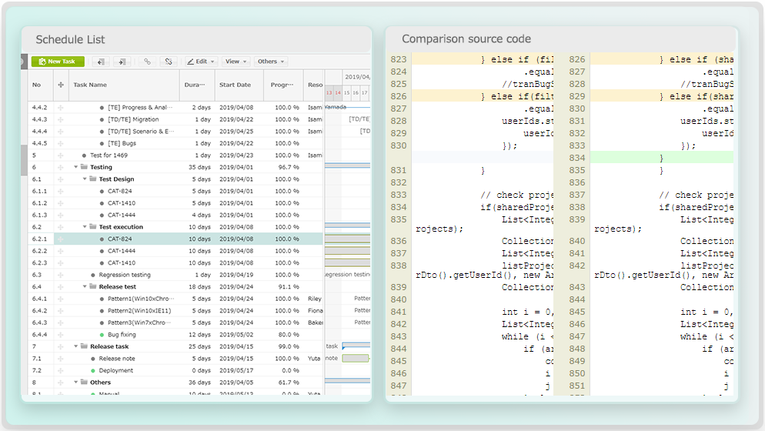The width and height of the screenshot is (765, 431).
Task: Select the 'Release note' task
Action: coord(117,359)
